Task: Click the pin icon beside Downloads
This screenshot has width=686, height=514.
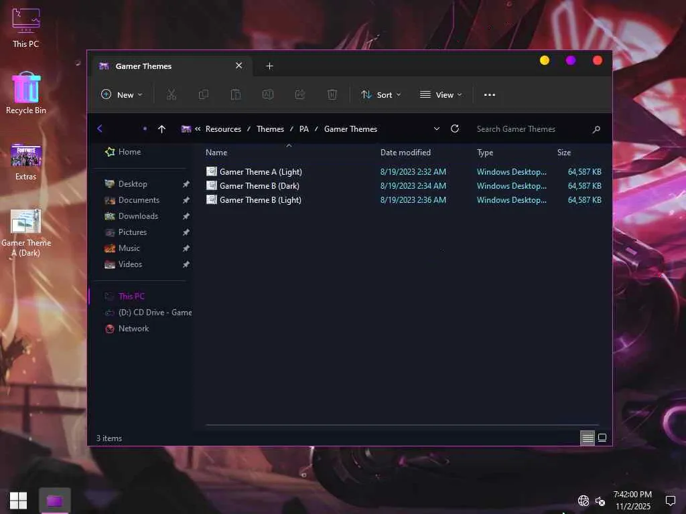Action: [x=186, y=216]
